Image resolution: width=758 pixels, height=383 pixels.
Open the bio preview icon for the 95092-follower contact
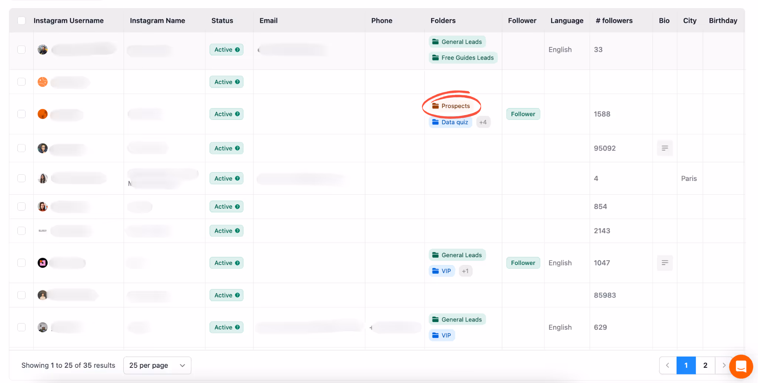[x=665, y=148]
